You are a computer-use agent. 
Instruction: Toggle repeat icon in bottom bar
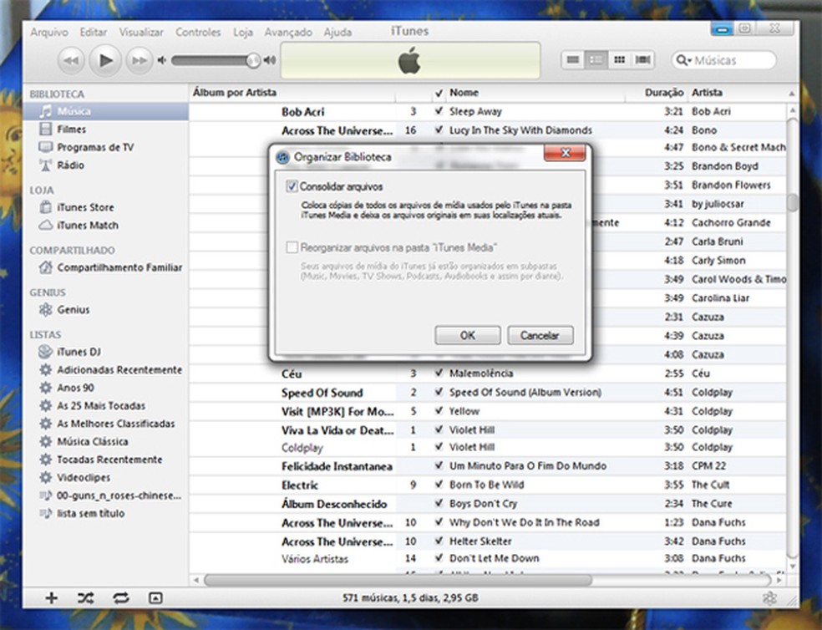[121, 597]
